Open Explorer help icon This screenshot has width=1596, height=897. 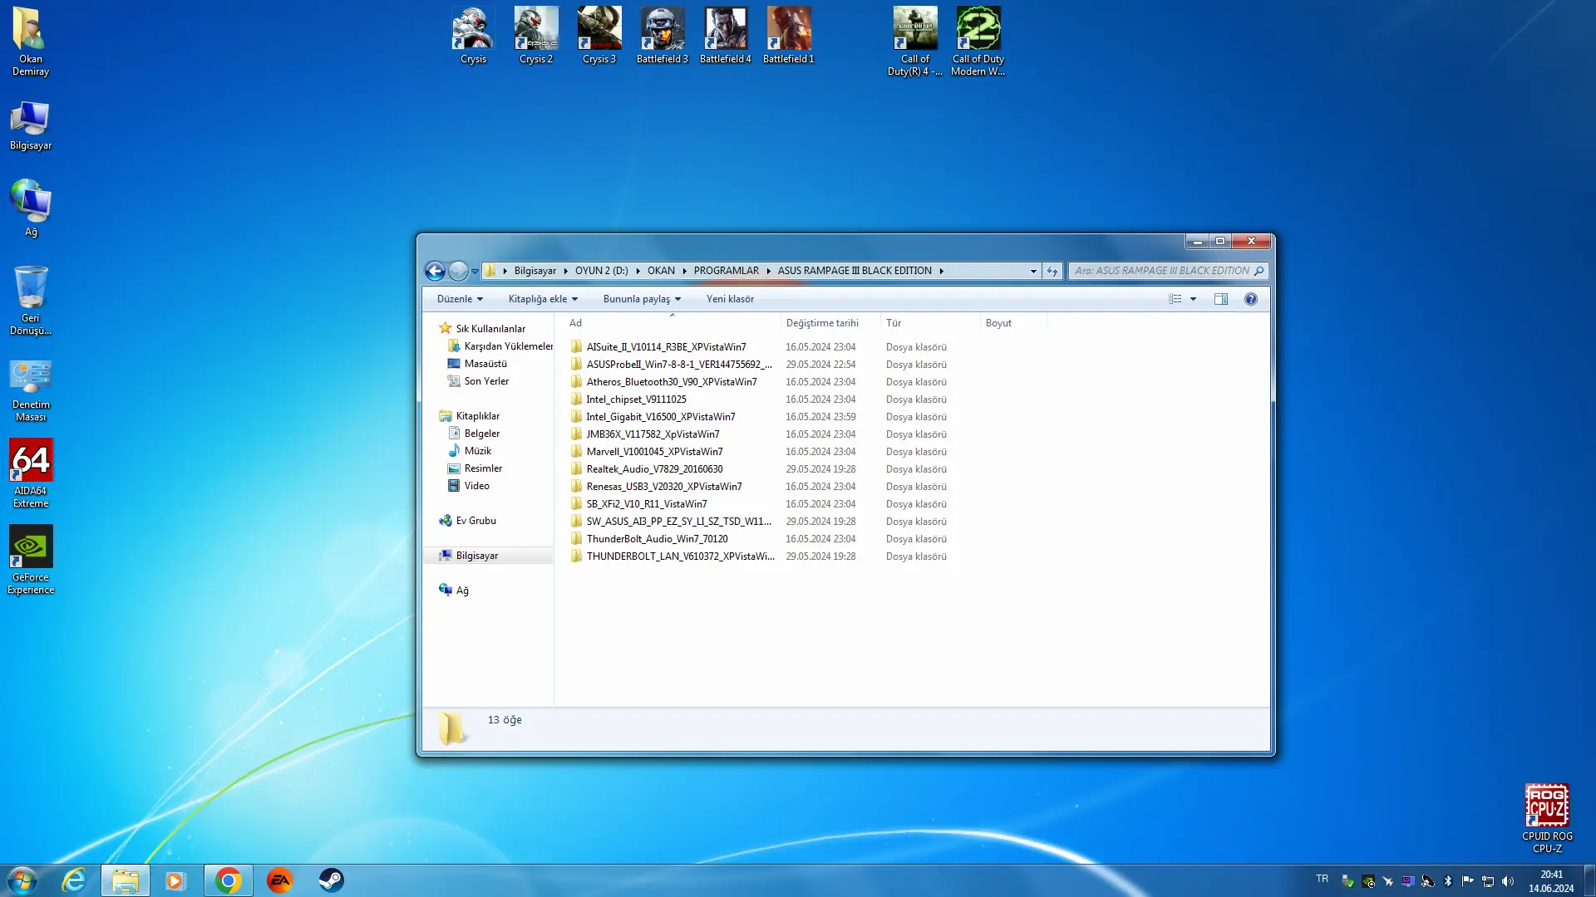[x=1251, y=299]
